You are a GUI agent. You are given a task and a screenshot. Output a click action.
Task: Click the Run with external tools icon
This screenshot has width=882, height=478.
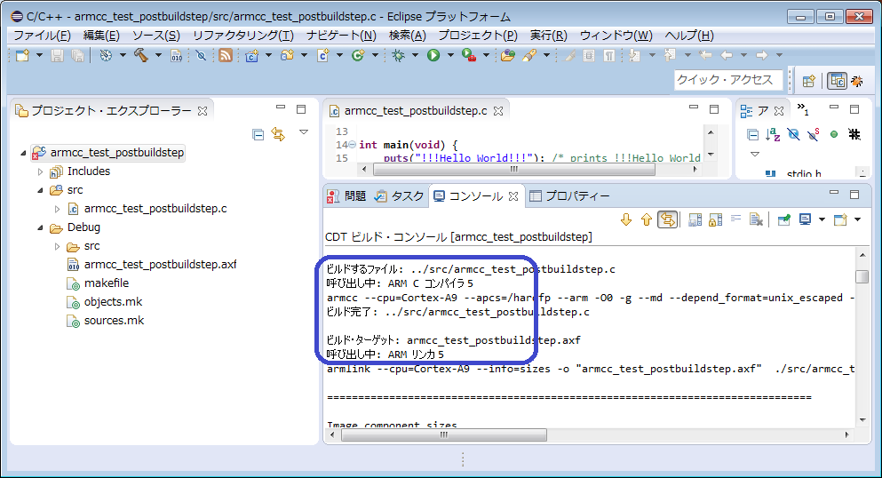point(469,55)
